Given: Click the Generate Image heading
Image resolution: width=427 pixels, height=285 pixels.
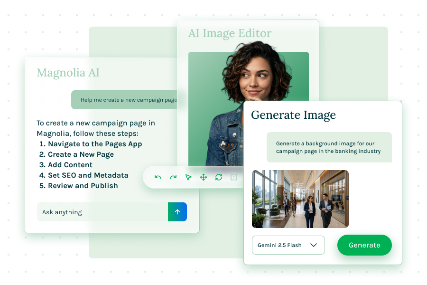Looking at the screenshot, I should pyautogui.click(x=293, y=115).
